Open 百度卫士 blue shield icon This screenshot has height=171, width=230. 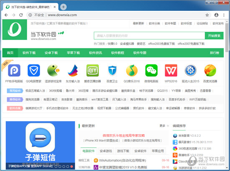click(112, 70)
